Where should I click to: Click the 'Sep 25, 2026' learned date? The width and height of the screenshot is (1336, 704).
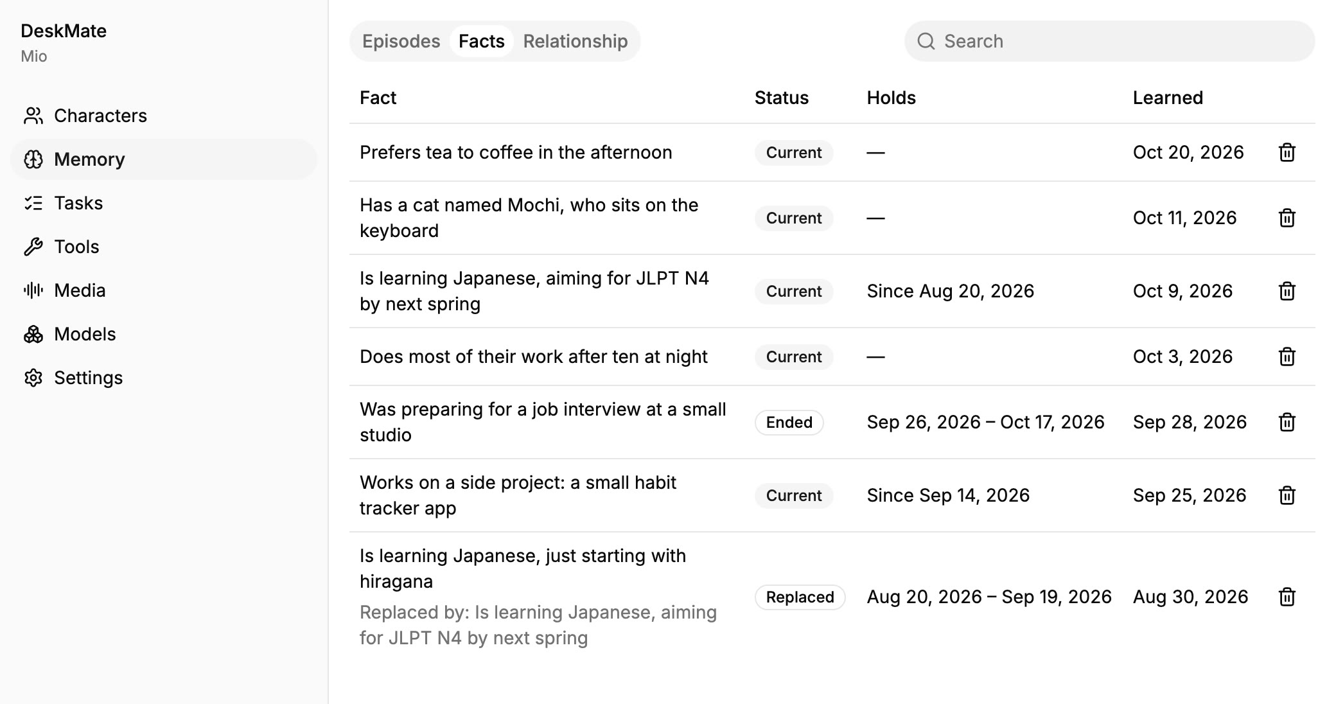point(1190,495)
